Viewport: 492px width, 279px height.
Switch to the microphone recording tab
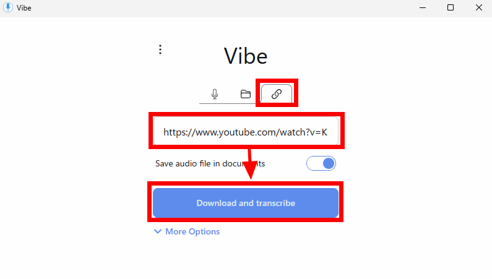[215, 94]
